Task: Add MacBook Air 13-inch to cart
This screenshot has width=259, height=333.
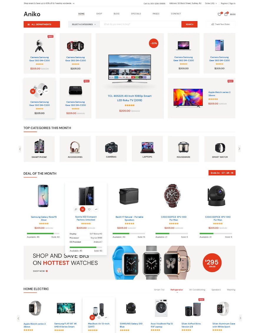Action: (92, 317)
